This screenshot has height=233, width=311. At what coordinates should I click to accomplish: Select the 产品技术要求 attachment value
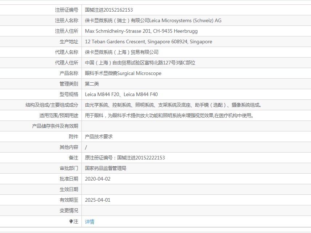pos(99,137)
